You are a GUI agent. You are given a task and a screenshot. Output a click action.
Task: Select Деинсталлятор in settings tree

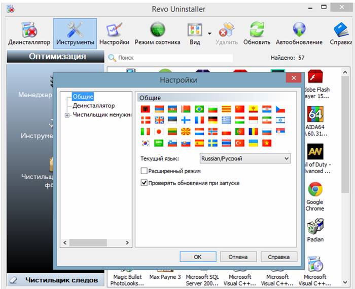pyautogui.click(x=93, y=106)
